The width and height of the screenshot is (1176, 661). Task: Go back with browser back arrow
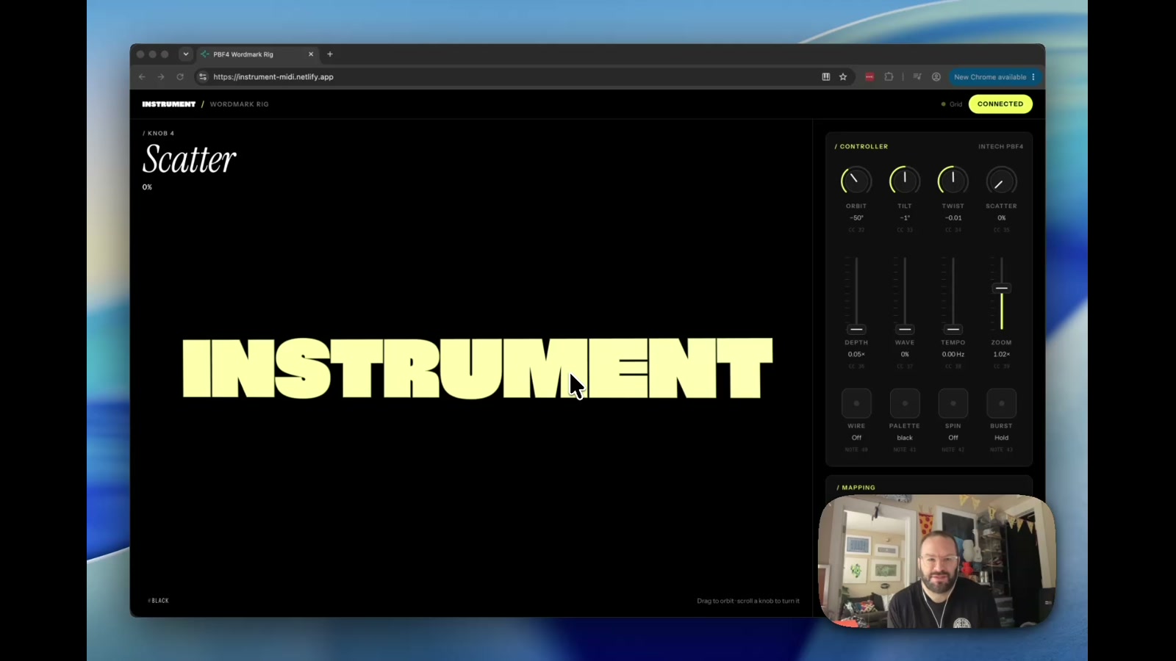142,76
